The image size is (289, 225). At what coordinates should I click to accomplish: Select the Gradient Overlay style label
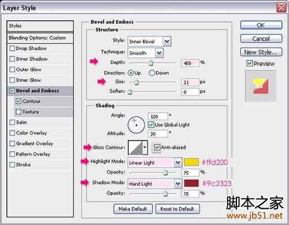[x=35, y=144]
